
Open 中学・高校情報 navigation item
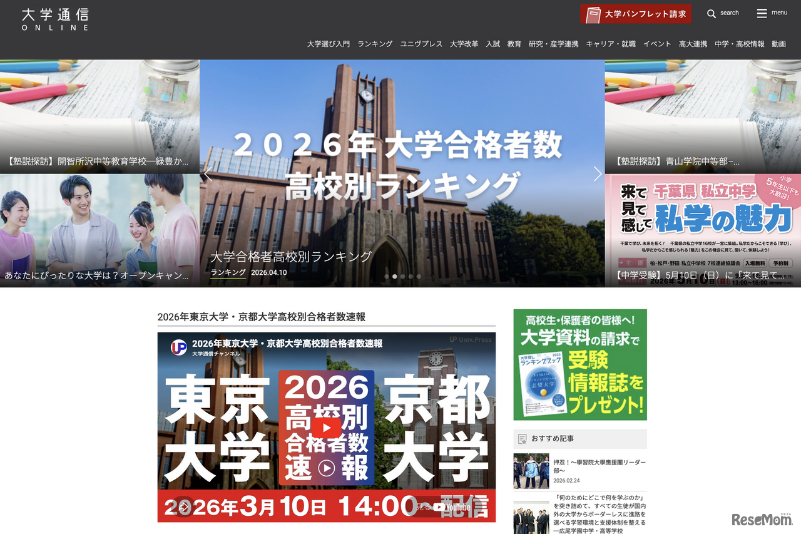[740, 44]
